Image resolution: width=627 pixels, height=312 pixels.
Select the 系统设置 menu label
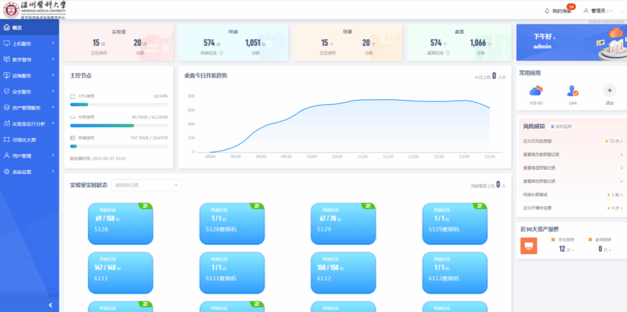pos(22,172)
